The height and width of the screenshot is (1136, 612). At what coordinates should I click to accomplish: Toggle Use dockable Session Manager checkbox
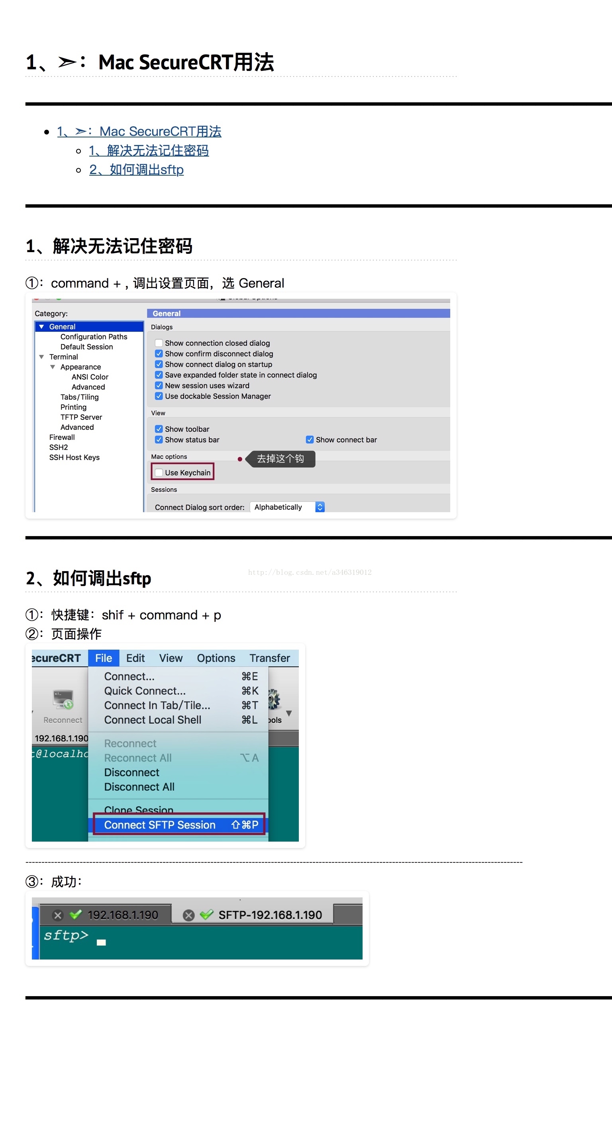coord(159,396)
